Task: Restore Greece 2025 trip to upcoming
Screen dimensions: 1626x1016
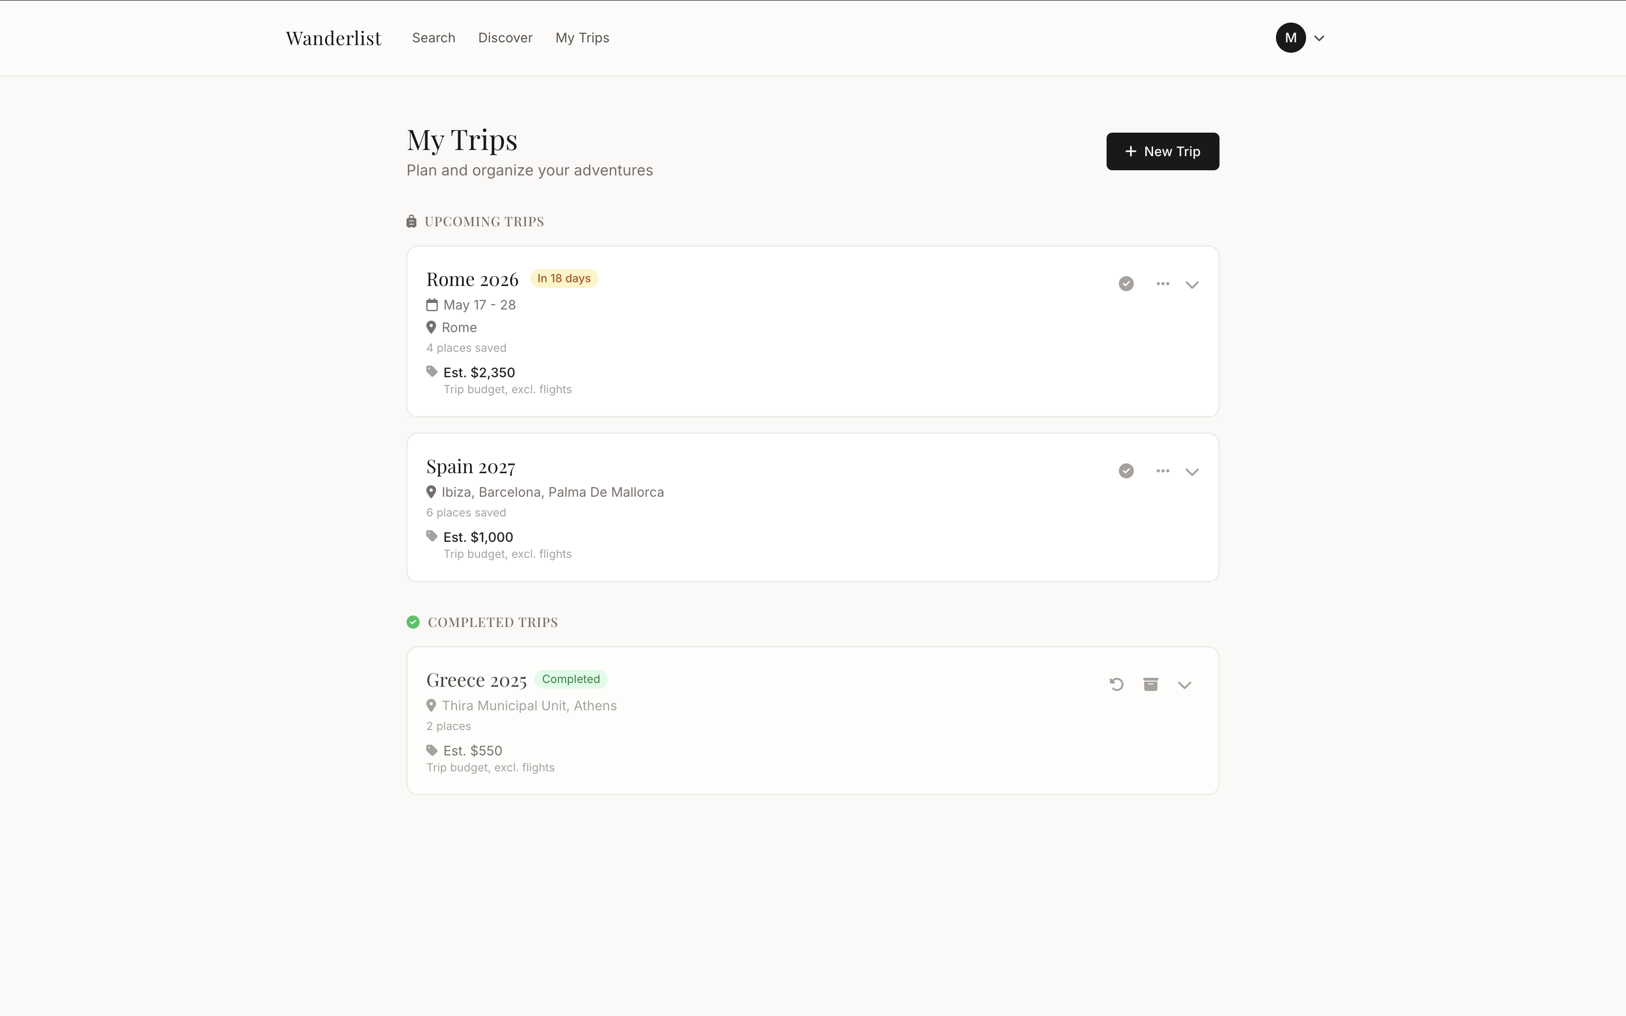Action: coord(1116,684)
